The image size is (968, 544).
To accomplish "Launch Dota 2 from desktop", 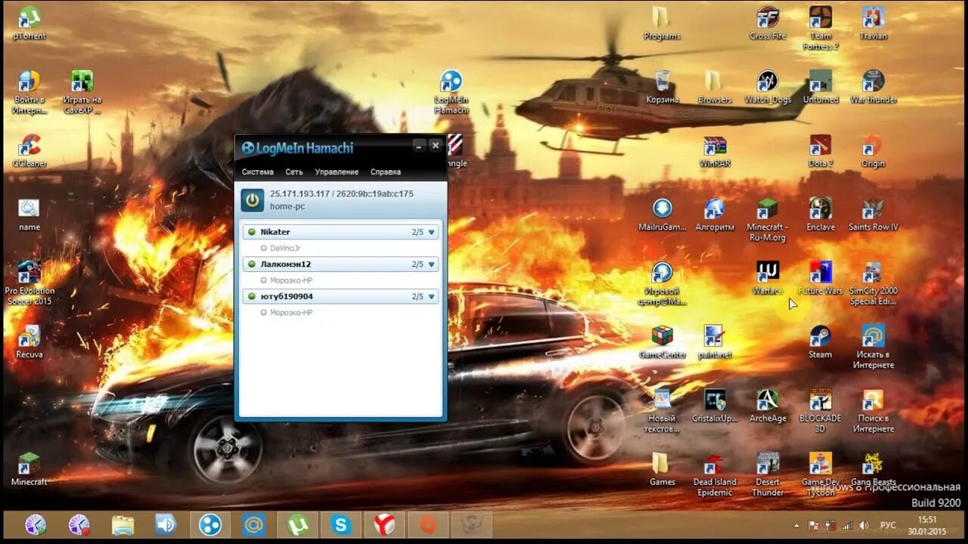I will 821,150.
